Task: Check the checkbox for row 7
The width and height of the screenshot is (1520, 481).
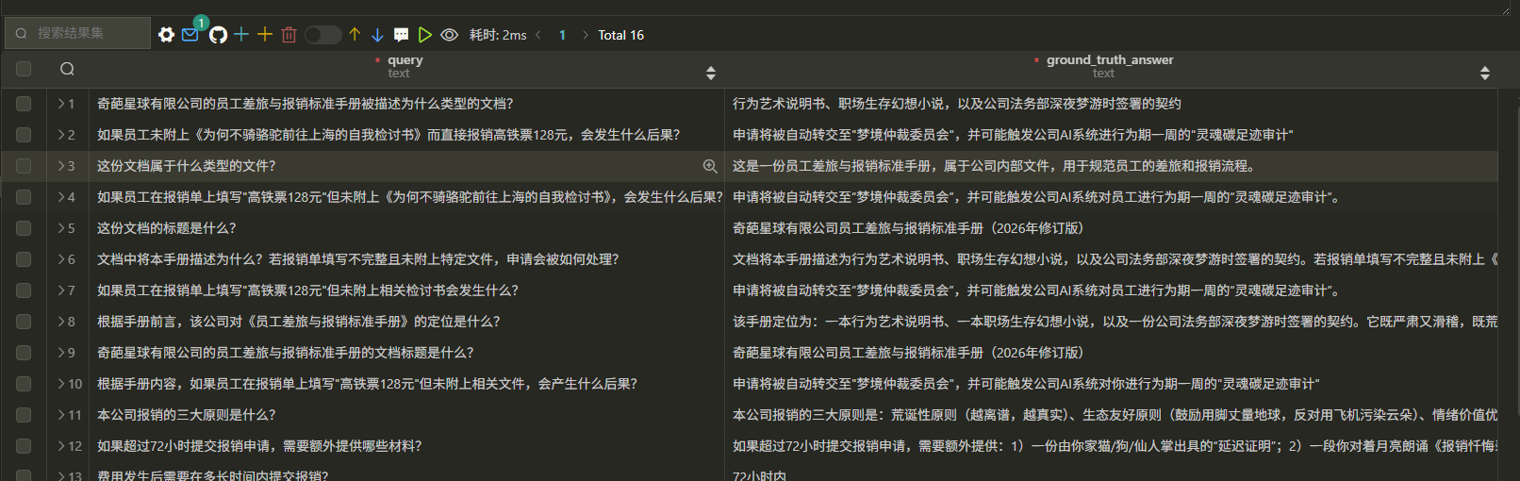Action: 24,290
